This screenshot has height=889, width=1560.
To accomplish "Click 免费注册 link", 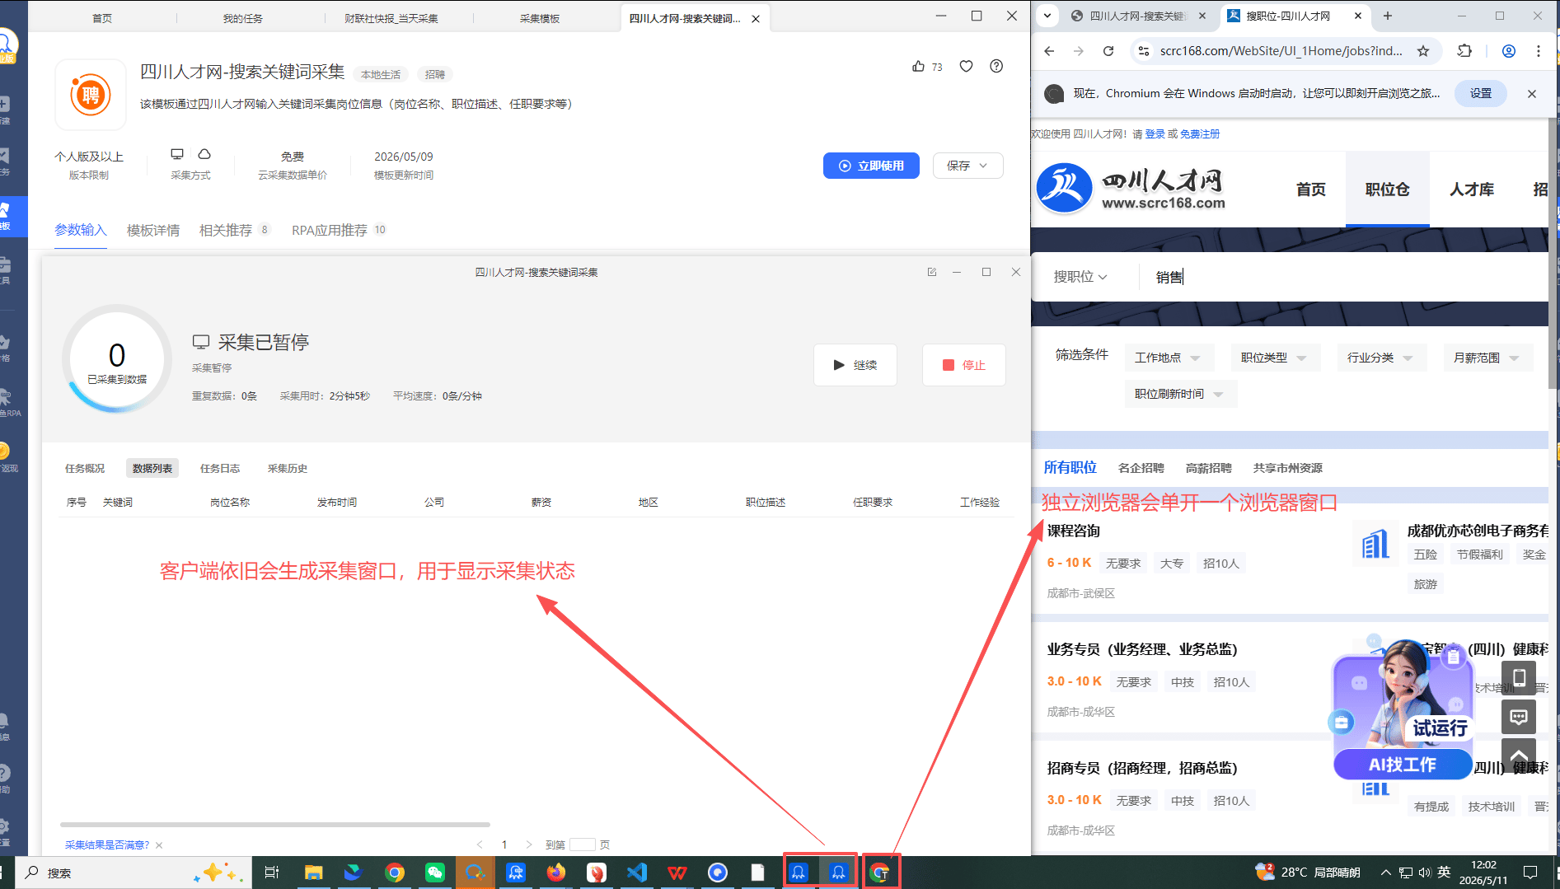I will pyautogui.click(x=1200, y=134).
